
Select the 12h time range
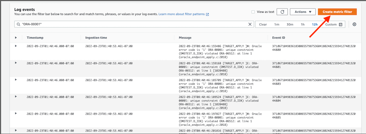pyautogui.click(x=315, y=24)
